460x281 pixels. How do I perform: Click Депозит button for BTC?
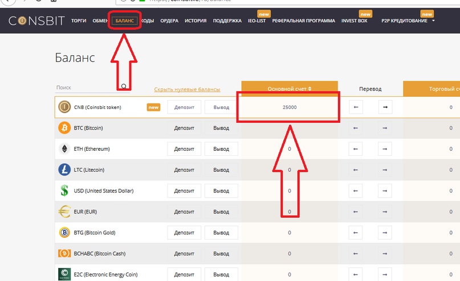pyautogui.click(x=184, y=128)
